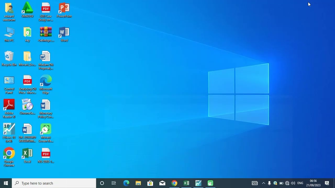
Task: Select the Control Panel desktop icon
Action: [9, 85]
